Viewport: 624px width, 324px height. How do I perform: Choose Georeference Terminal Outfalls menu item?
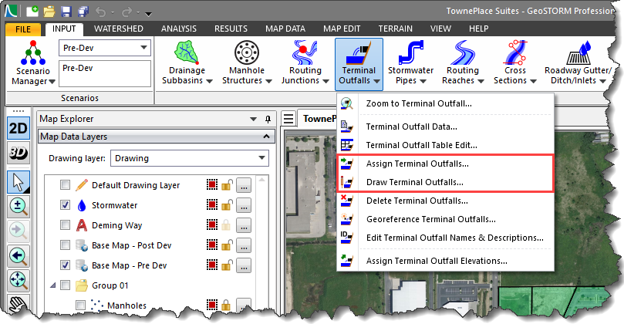click(445, 219)
